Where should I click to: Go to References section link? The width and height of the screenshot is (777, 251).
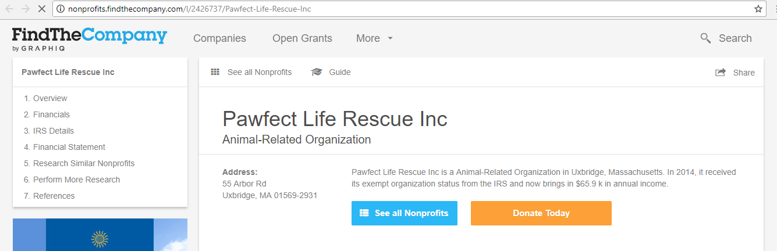click(x=54, y=196)
